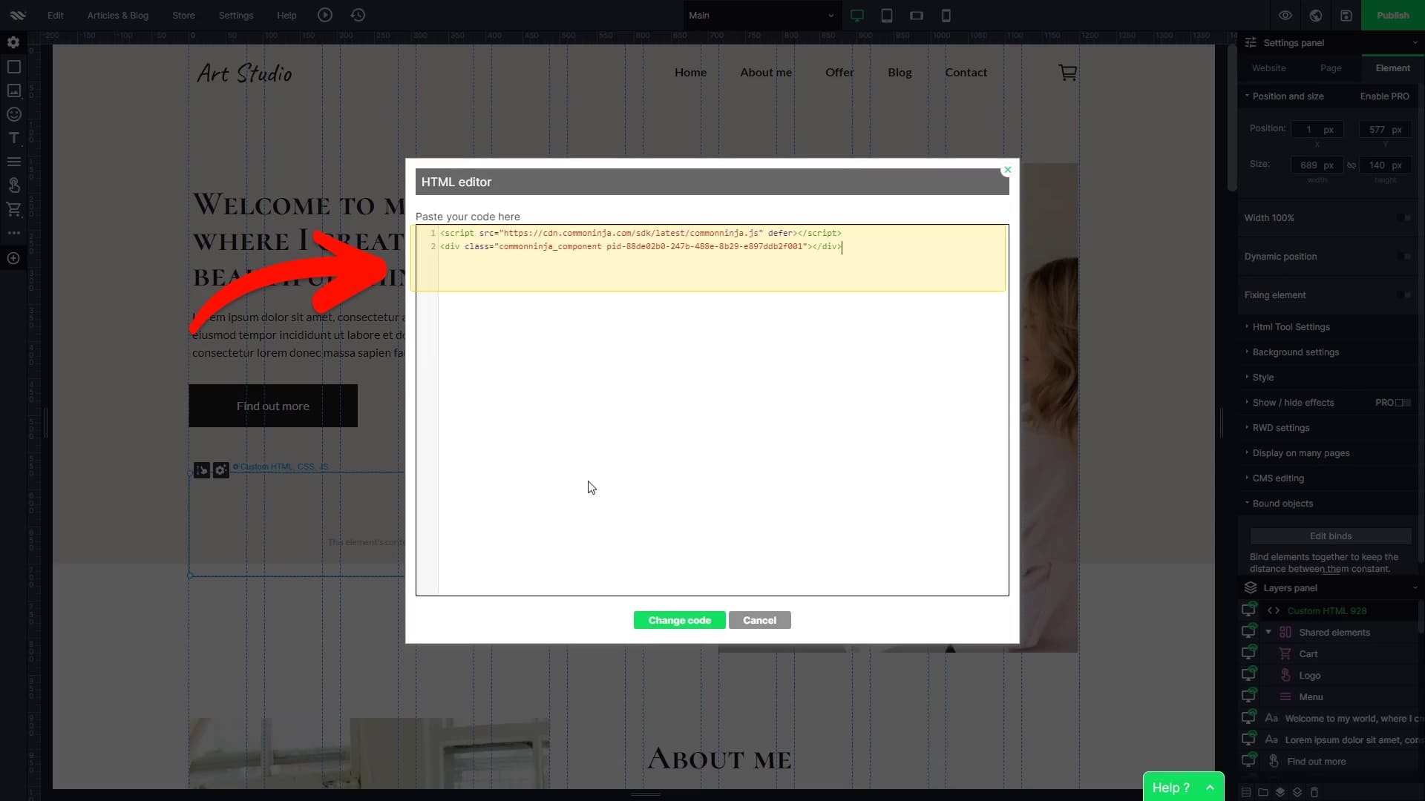Toggle the Dynamic position switch
Image resolution: width=1425 pixels, height=801 pixels.
(1403, 257)
